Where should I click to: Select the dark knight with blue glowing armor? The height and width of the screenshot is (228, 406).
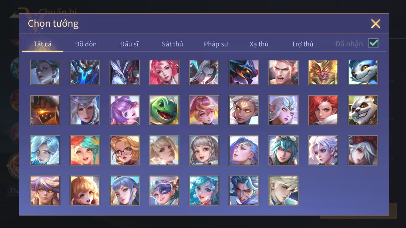point(85,72)
